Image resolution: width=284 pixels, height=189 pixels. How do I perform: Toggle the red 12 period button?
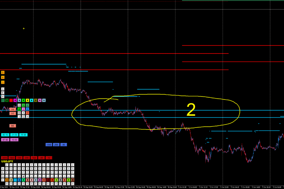coord(49,157)
